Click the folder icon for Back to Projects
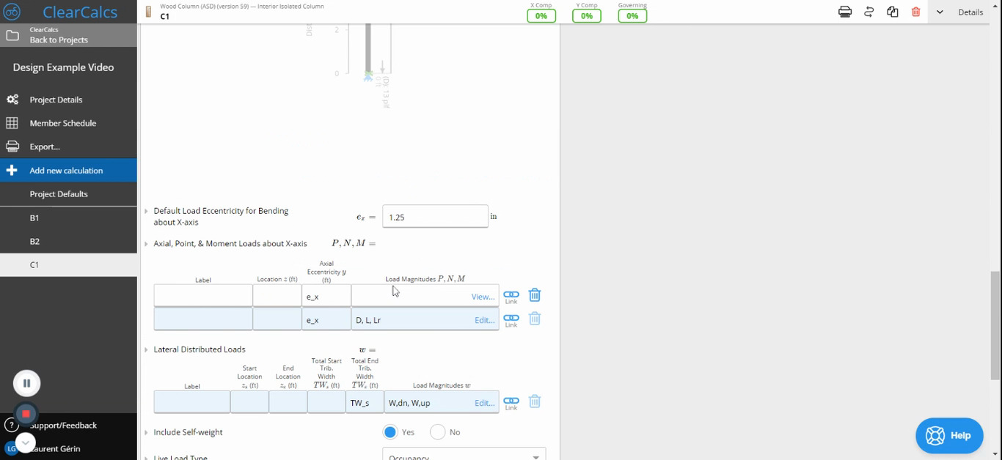Image resolution: width=1002 pixels, height=460 pixels. tap(12, 35)
